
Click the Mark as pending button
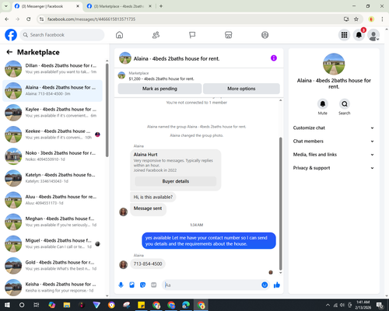click(x=159, y=89)
